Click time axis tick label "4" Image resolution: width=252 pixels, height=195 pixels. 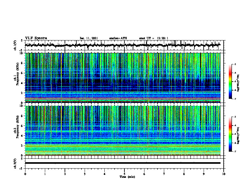tap(104, 174)
